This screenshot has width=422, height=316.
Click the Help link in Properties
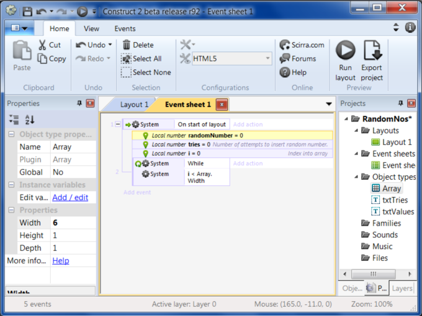pyautogui.click(x=61, y=261)
